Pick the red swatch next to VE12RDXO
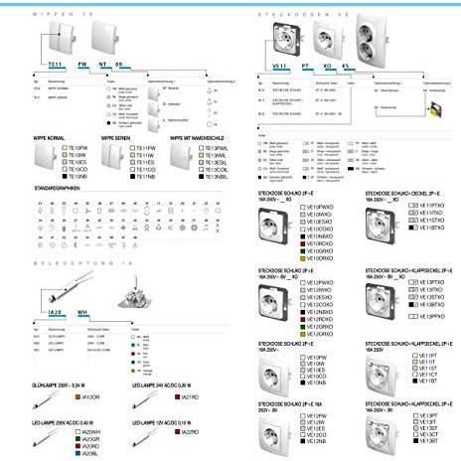The image size is (461, 461). (302, 319)
